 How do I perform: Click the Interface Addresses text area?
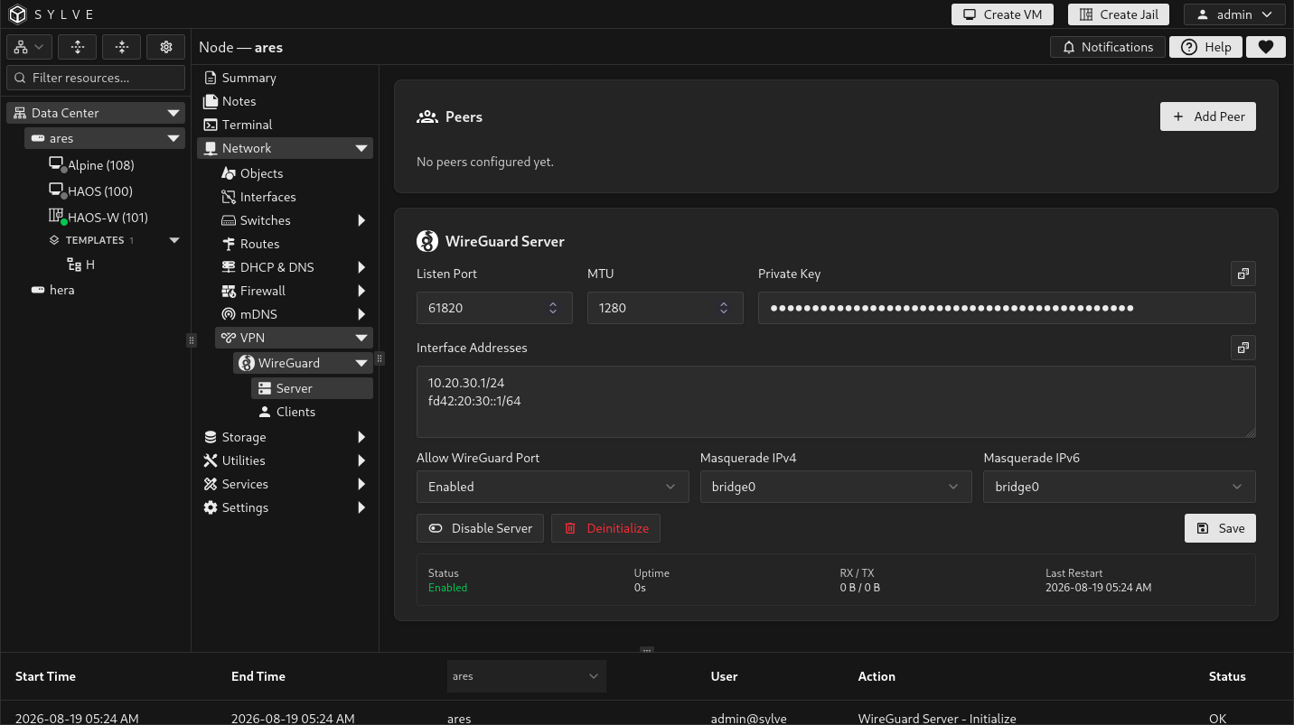click(836, 402)
